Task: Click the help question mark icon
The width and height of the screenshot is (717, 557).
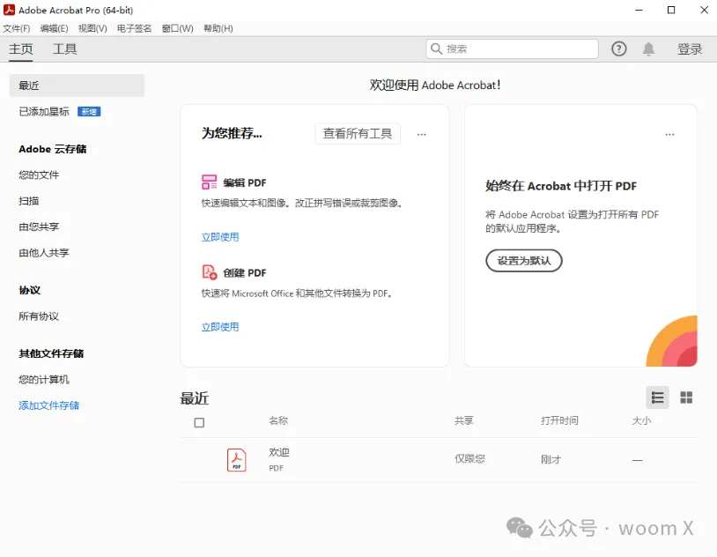Action: point(618,49)
